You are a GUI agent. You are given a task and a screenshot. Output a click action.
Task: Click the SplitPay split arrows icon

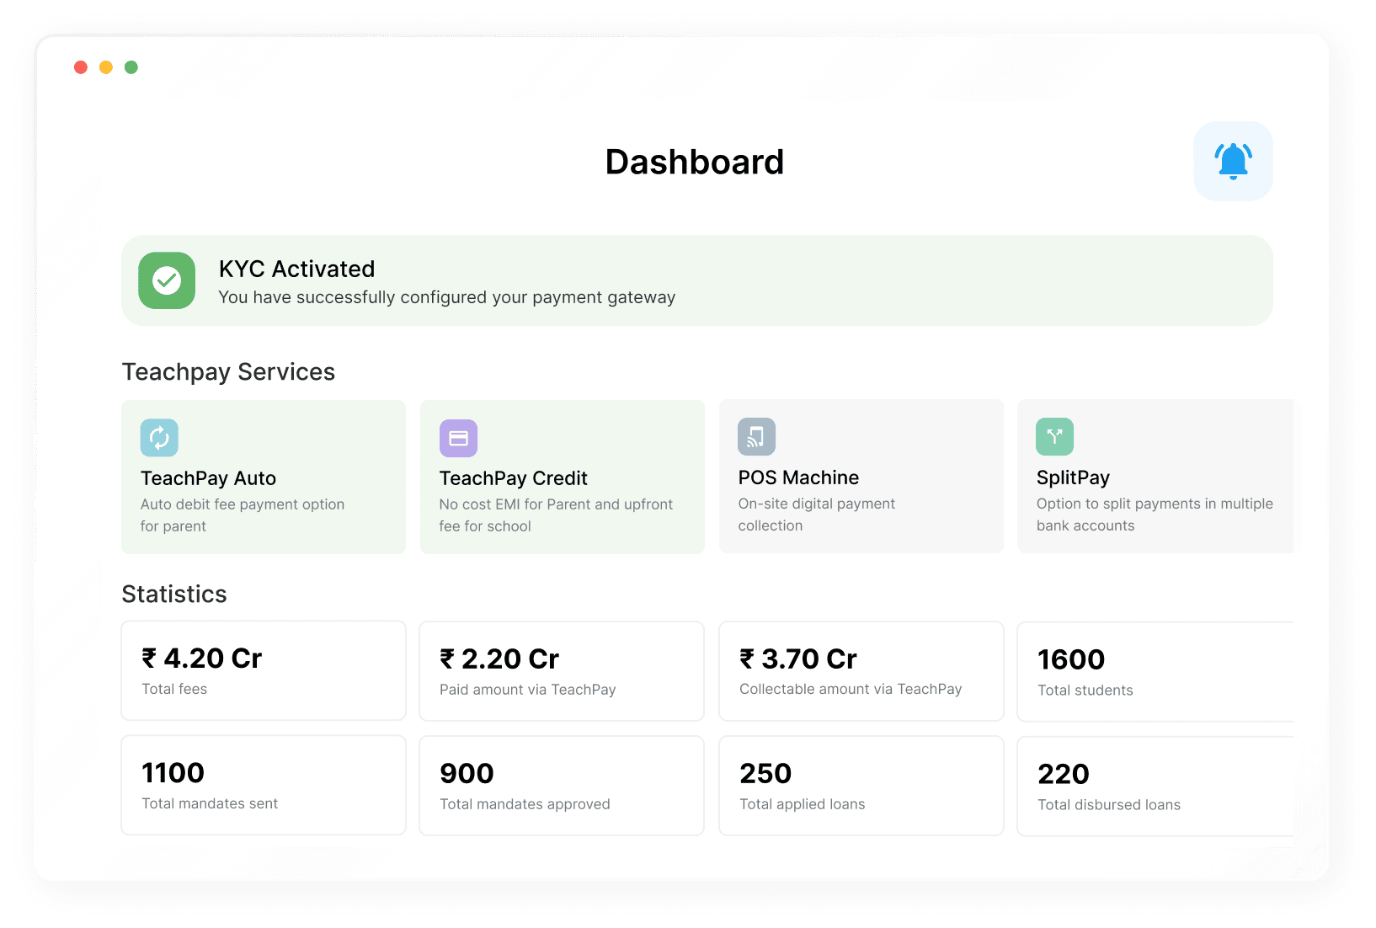(x=1054, y=436)
